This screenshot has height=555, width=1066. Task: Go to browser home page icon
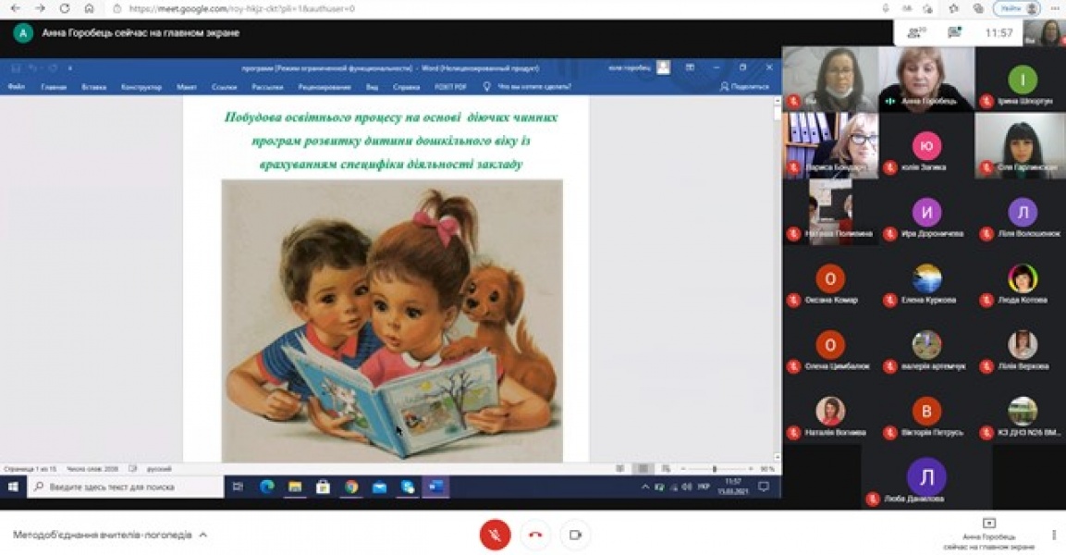pyautogui.click(x=89, y=8)
